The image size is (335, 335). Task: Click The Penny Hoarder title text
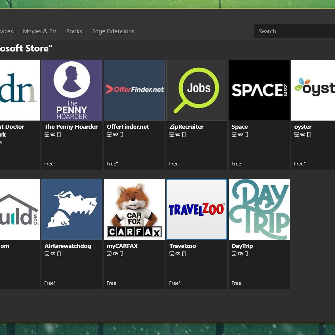point(71,127)
